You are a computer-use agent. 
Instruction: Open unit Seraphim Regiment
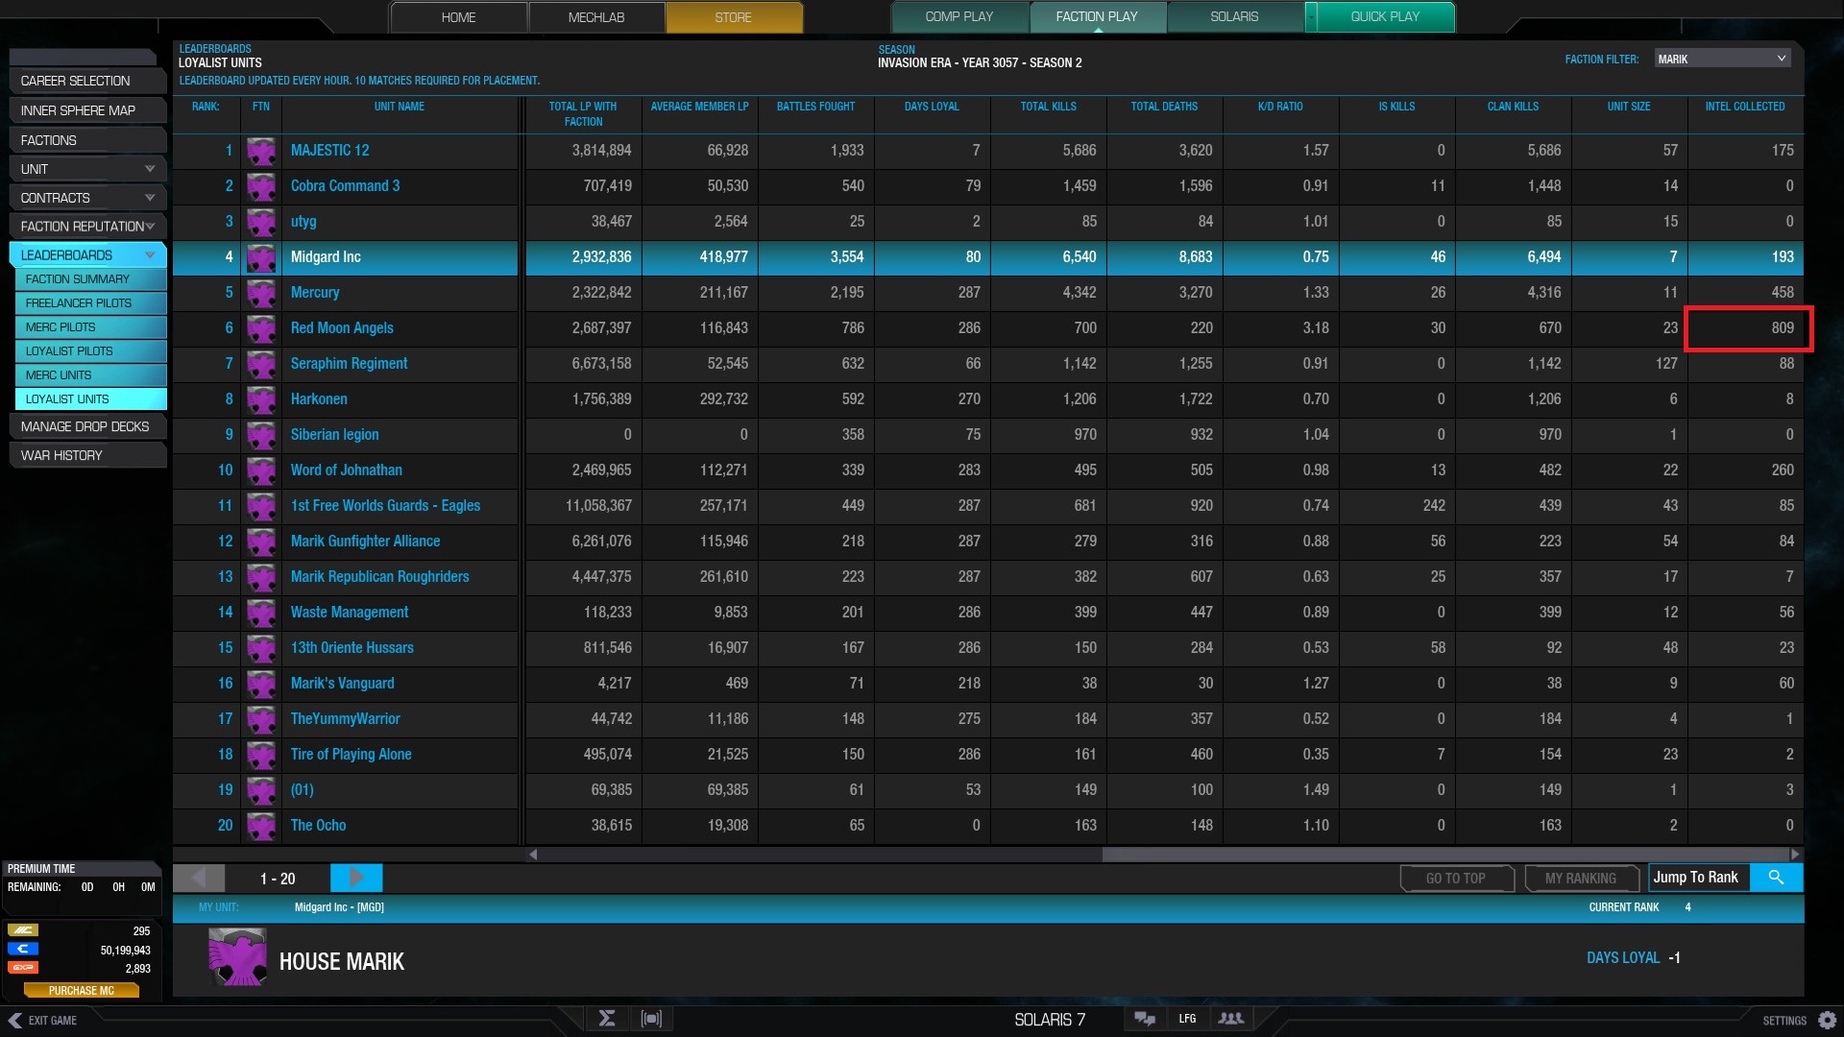pyautogui.click(x=349, y=364)
